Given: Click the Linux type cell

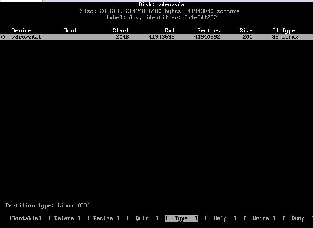Looking at the screenshot, I should (x=290, y=37).
